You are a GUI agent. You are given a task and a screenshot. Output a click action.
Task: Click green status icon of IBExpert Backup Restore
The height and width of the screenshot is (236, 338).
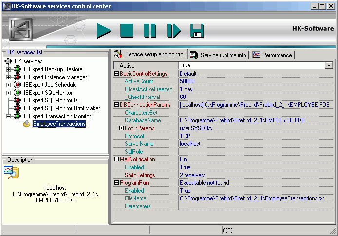pyautogui.click(x=17, y=69)
